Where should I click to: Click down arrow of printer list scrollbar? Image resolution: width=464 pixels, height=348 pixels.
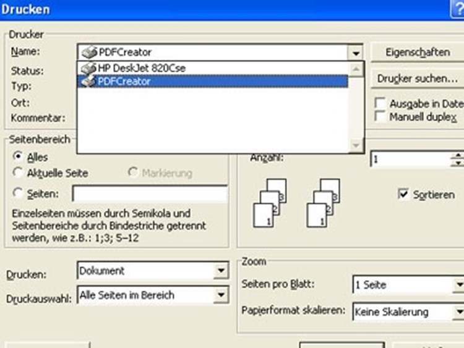(356, 145)
